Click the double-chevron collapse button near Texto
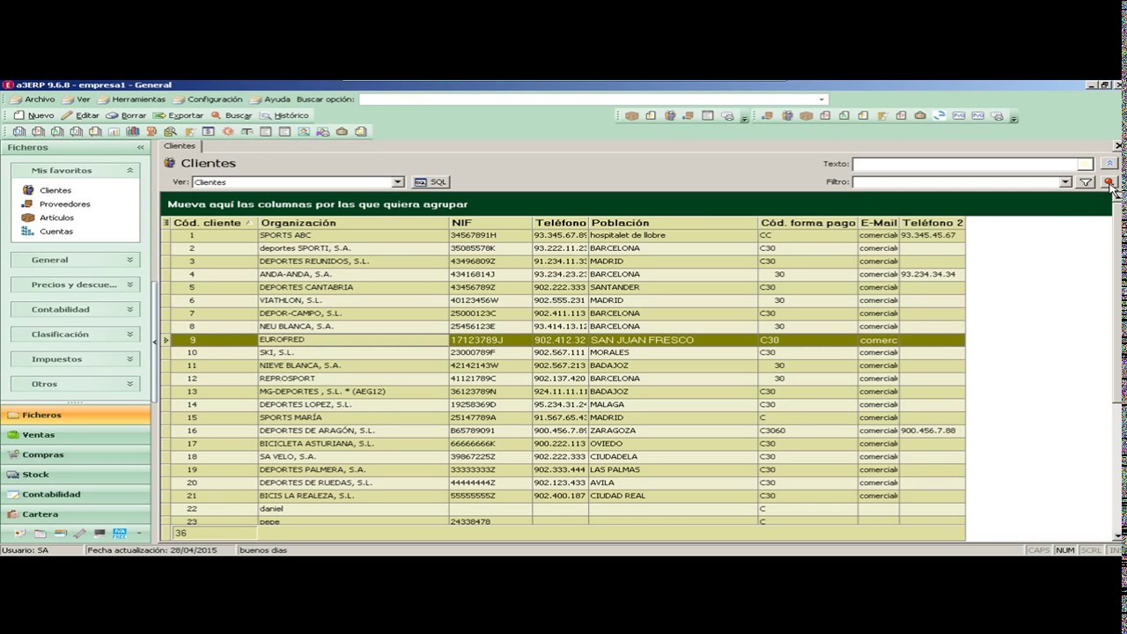Image resolution: width=1127 pixels, height=634 pixels. coord(1109,164)
